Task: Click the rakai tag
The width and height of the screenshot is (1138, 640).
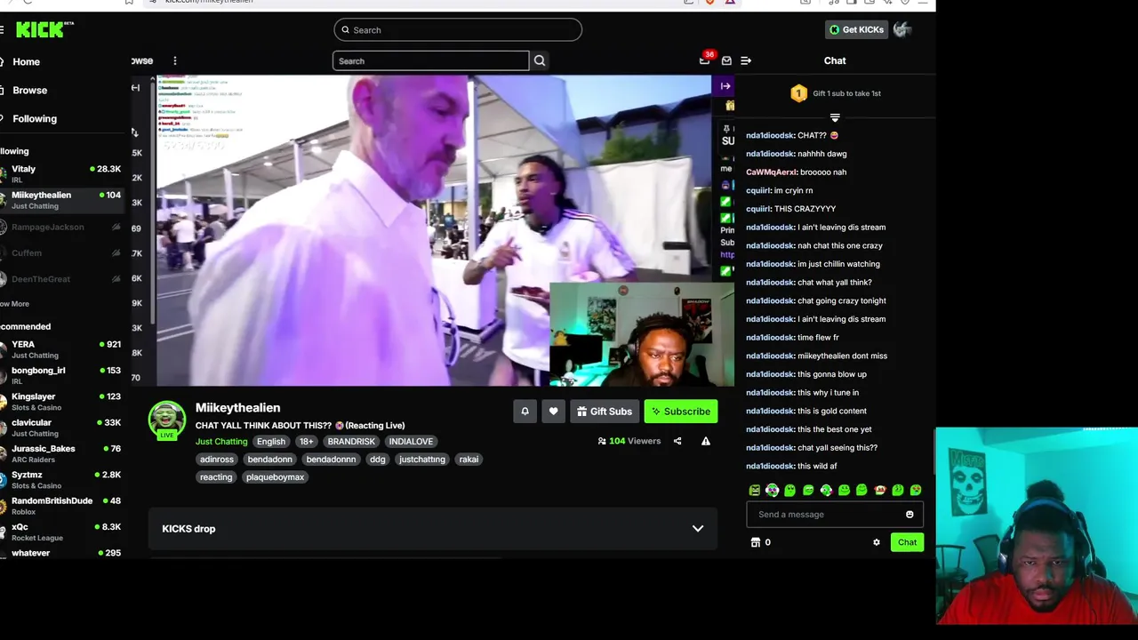Action: pyautogui.click(x=469, y=460)
